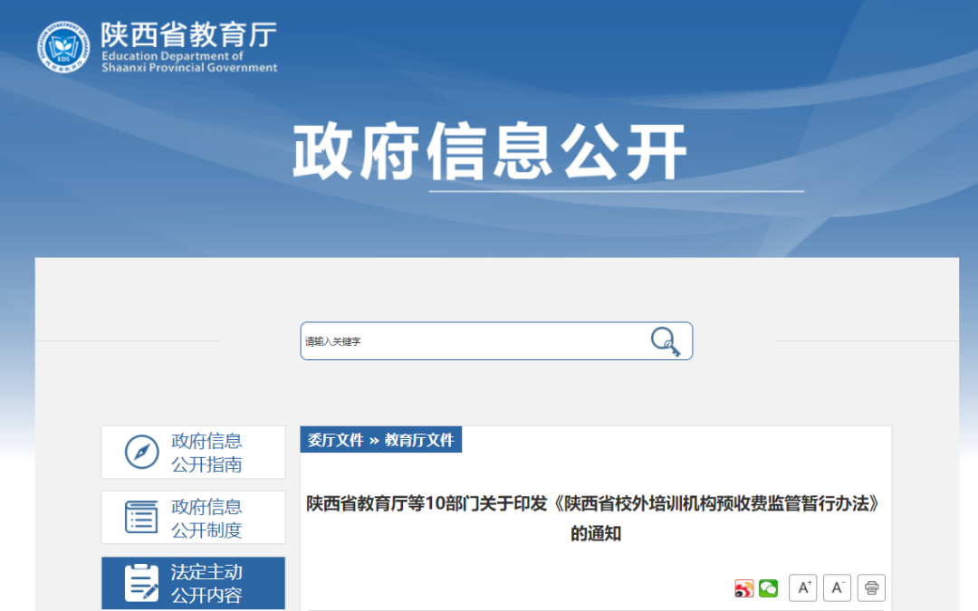Click the clipboard icon beside 法定主动公开内容
This screenshot has height=611, width=978.
point(141,583)
